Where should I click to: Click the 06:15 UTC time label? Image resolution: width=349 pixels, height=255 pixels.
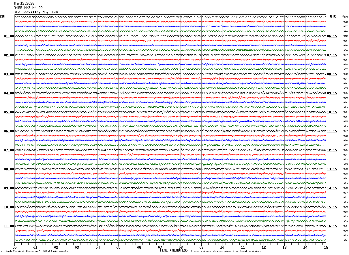tap(332, 36)
